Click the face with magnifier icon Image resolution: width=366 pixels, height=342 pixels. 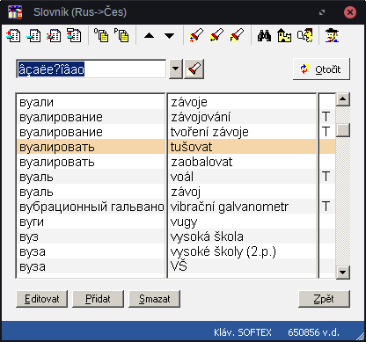point(304,35)
